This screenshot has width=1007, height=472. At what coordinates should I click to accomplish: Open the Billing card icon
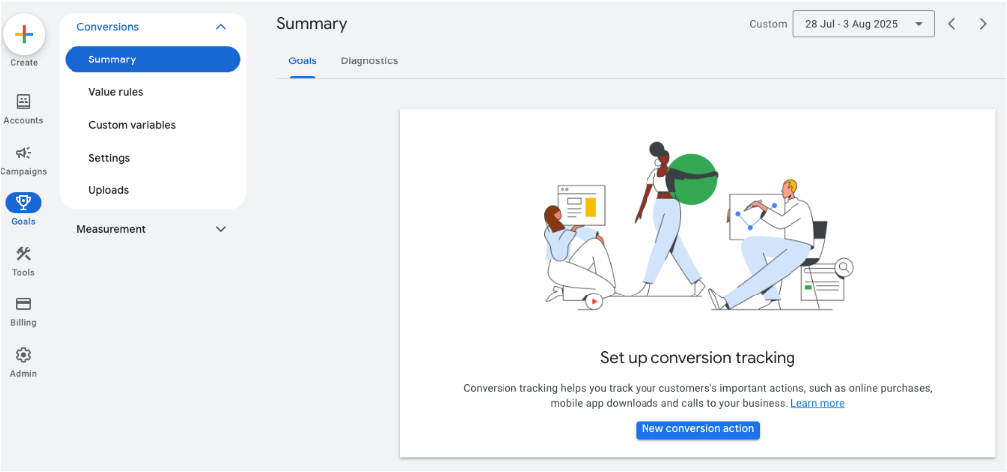point(23,304)
